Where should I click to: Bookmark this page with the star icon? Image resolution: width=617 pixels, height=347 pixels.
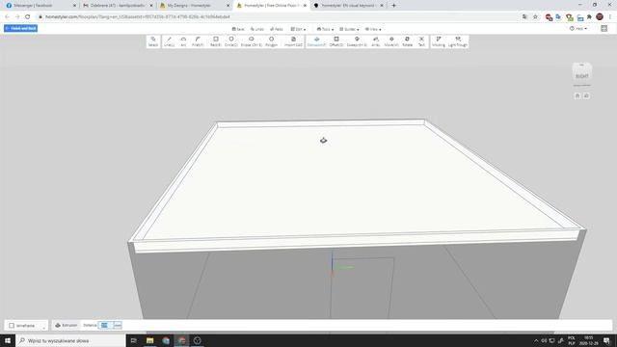pyautogui.click(x=535, y=17)
